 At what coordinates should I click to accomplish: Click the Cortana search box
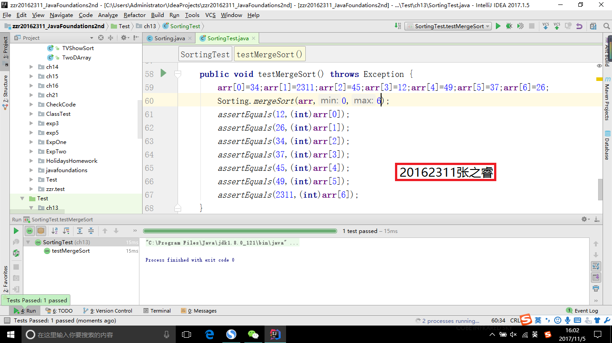click(98, 335)
